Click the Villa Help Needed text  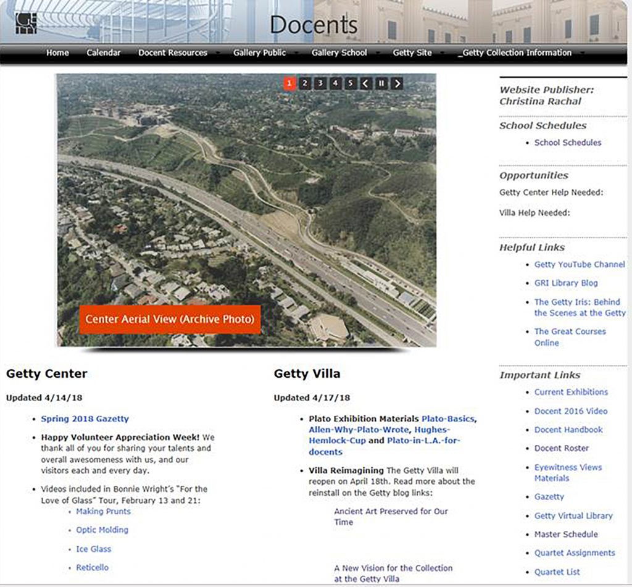click(534, 213)
